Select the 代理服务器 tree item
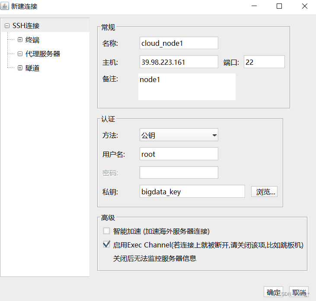316x301 pixels. coord(43,54)
